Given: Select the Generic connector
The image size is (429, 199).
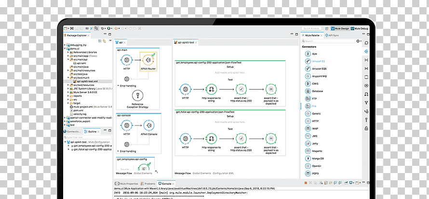Looking at the screenshot, I should pyautogui.click(x=313, y=113).
